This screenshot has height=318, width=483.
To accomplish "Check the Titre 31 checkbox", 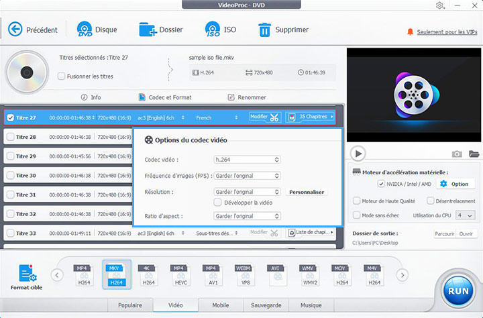I will 11,195.
